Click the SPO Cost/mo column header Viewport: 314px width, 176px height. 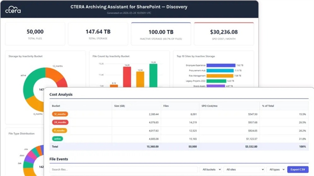tap(210, 106)
